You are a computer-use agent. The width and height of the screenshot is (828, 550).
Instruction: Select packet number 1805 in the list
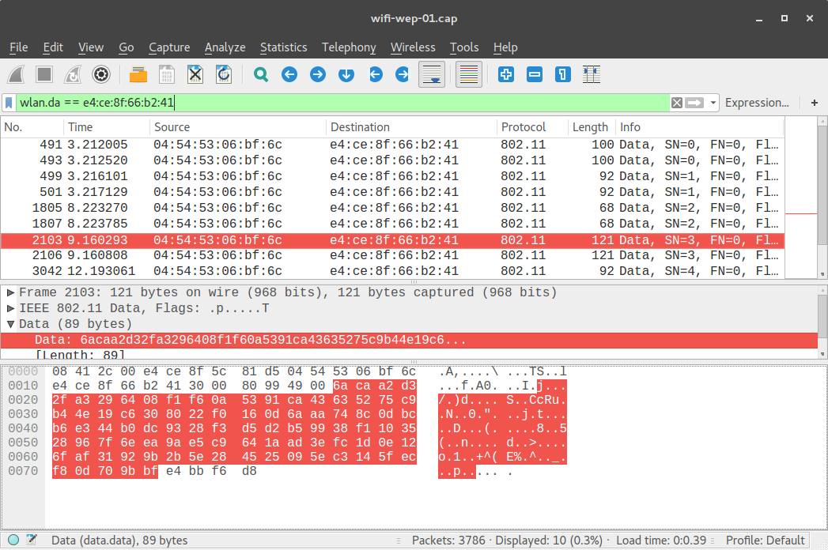(237, 207)
